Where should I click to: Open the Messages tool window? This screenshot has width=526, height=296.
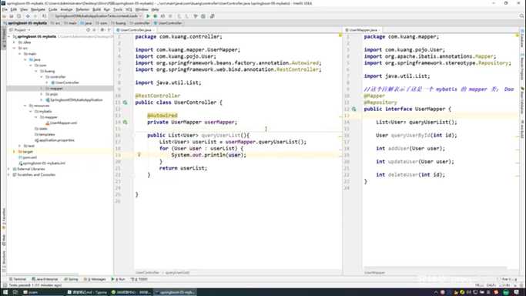pos(95,279)
